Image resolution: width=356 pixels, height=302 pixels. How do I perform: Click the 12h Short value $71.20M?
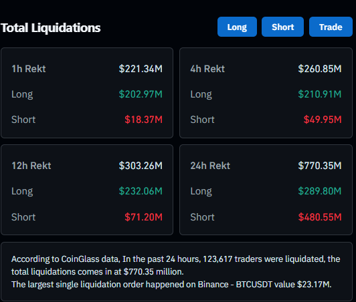coord(143,217)
